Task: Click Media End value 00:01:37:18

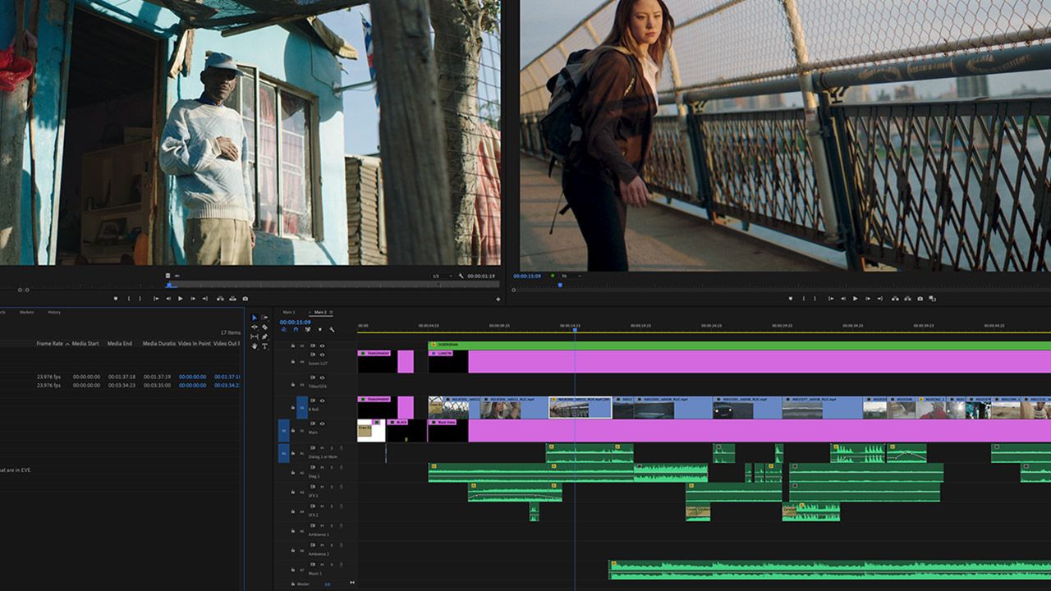Action: tap(122, 377)
